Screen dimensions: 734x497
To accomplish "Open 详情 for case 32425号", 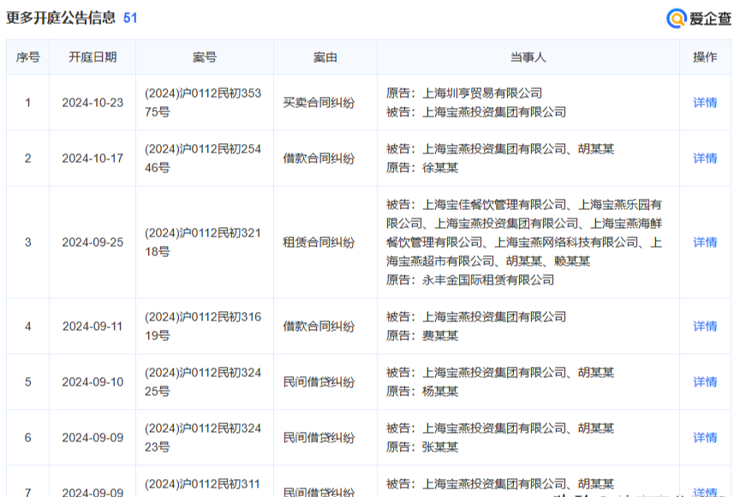I will tap(705, 382).
